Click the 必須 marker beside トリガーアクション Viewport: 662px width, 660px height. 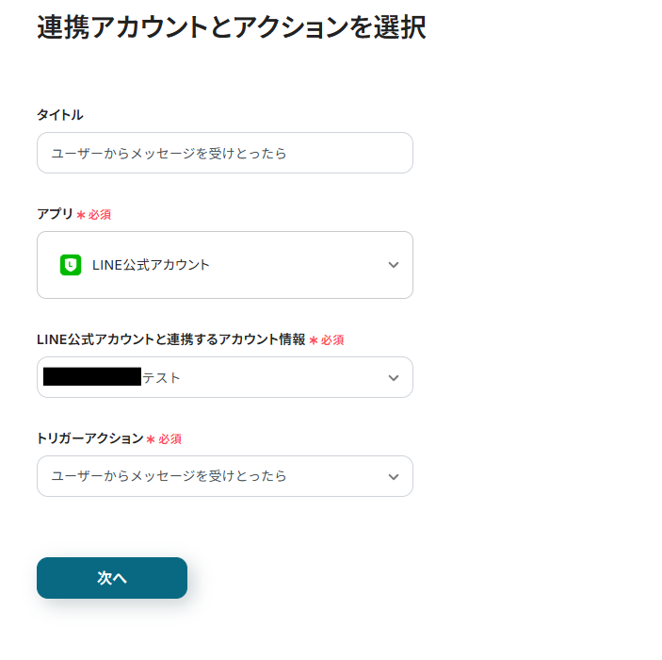click(x=170, y=439)
